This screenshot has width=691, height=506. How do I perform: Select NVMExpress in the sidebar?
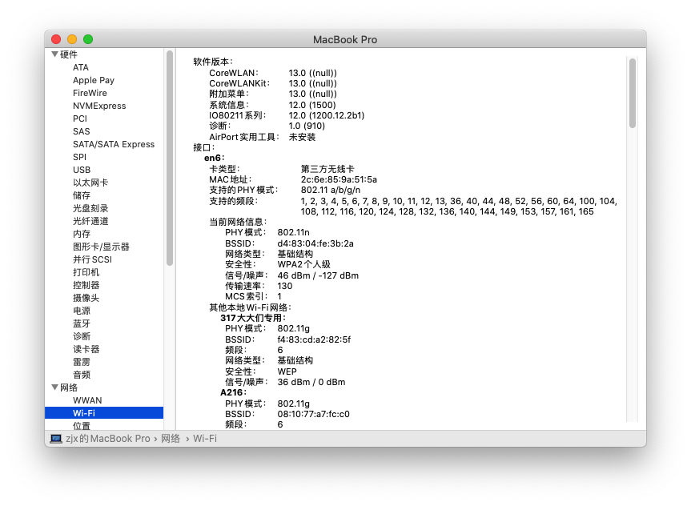pyautogui.click(x=99, y=106)
